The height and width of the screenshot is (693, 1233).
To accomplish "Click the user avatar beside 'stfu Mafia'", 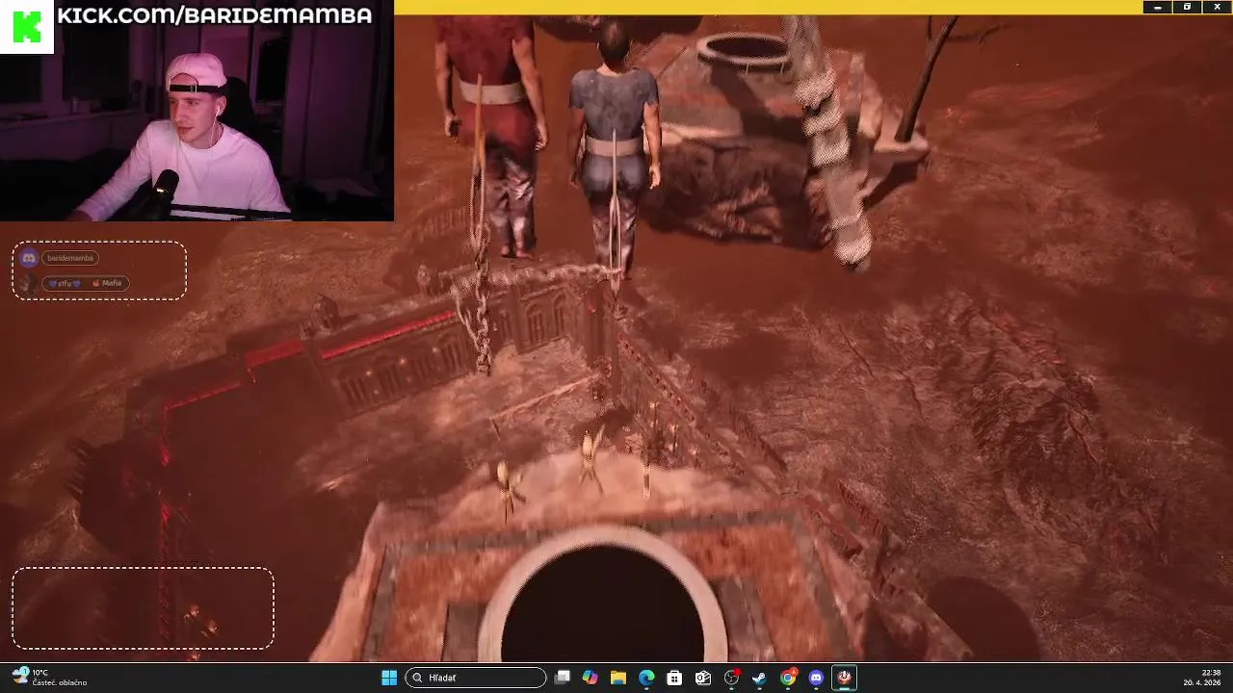I will (29, 283).
